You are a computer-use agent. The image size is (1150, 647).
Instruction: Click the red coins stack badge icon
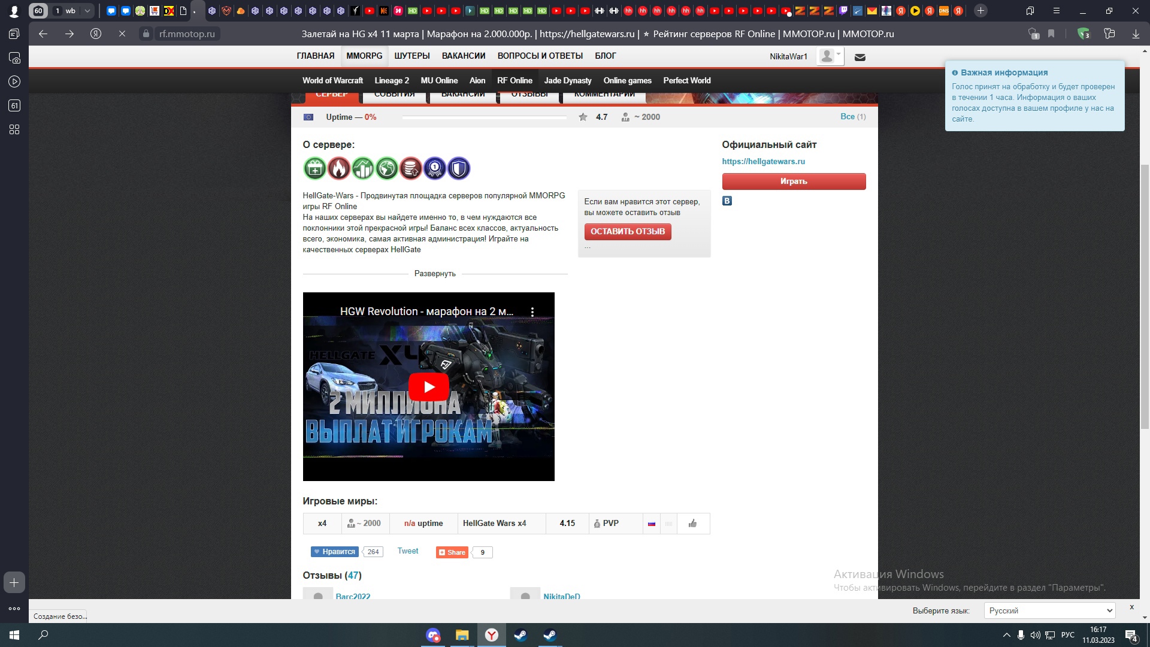pos(411,169)
